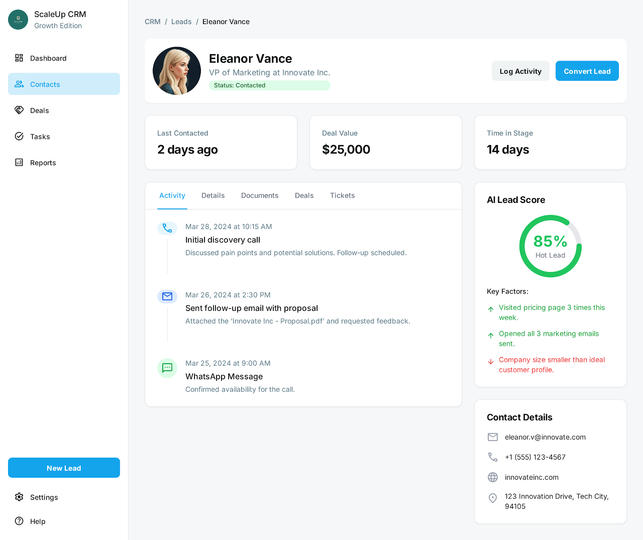The image size is (643, 540).
Task: Click the envelope icon on follow-up email entry
Action: (167, 297)
